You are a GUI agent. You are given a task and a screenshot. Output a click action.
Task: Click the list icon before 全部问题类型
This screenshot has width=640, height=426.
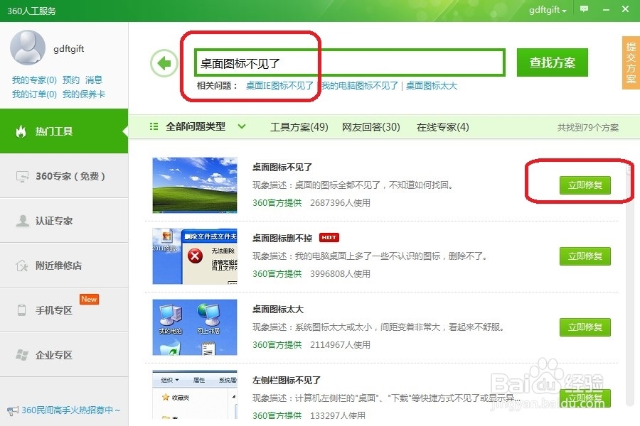coord(154,126)
